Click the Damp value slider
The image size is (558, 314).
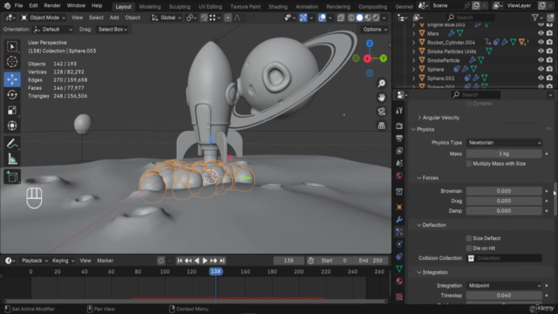click(504, 211)
